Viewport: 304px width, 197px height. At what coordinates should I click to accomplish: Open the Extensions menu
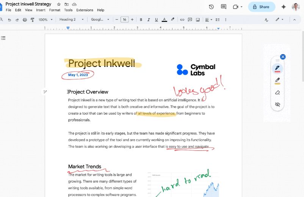(x=85, y=10)
